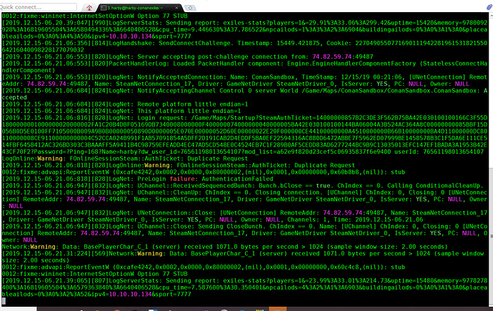Click the Quick connect input field

(38, 7)
